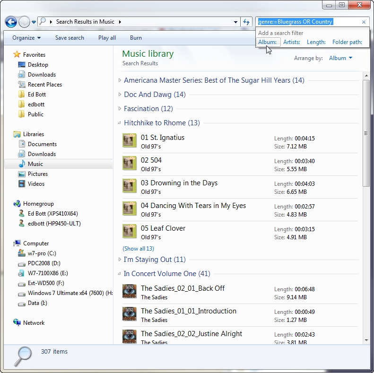Collapse the Hitchhike to Rhome group
The width and height of the screenshot is (374, 373).
(x=120, y=123)
